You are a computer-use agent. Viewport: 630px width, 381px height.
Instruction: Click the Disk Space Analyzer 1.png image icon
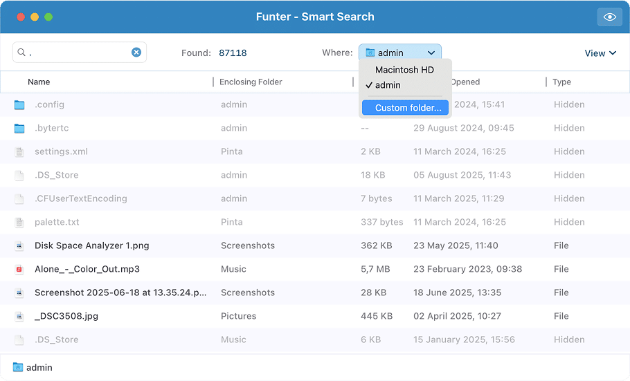19,245
